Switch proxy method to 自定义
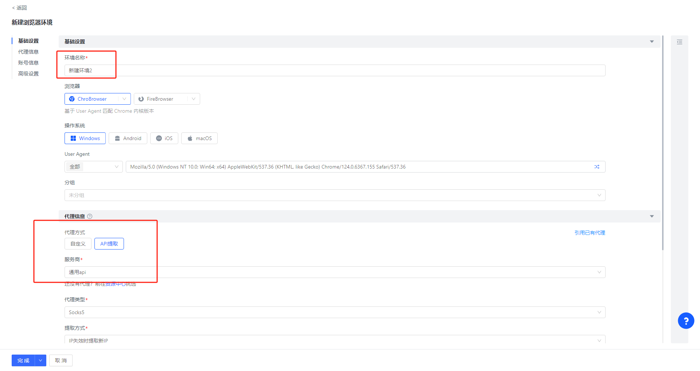Screen dimensions: 700x371 78,244
